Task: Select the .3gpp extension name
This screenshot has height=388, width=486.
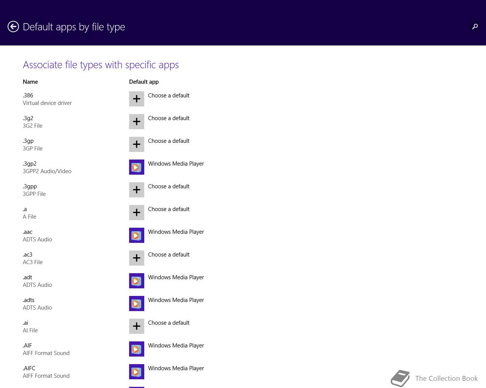Action: pos(30,186)
